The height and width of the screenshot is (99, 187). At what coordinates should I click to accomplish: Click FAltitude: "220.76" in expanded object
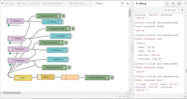pyautogui.click(x=150, y=59)
